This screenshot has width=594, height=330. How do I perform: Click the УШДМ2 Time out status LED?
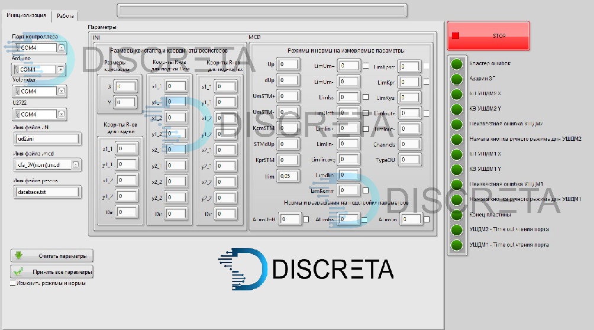[x=456, y=230]
